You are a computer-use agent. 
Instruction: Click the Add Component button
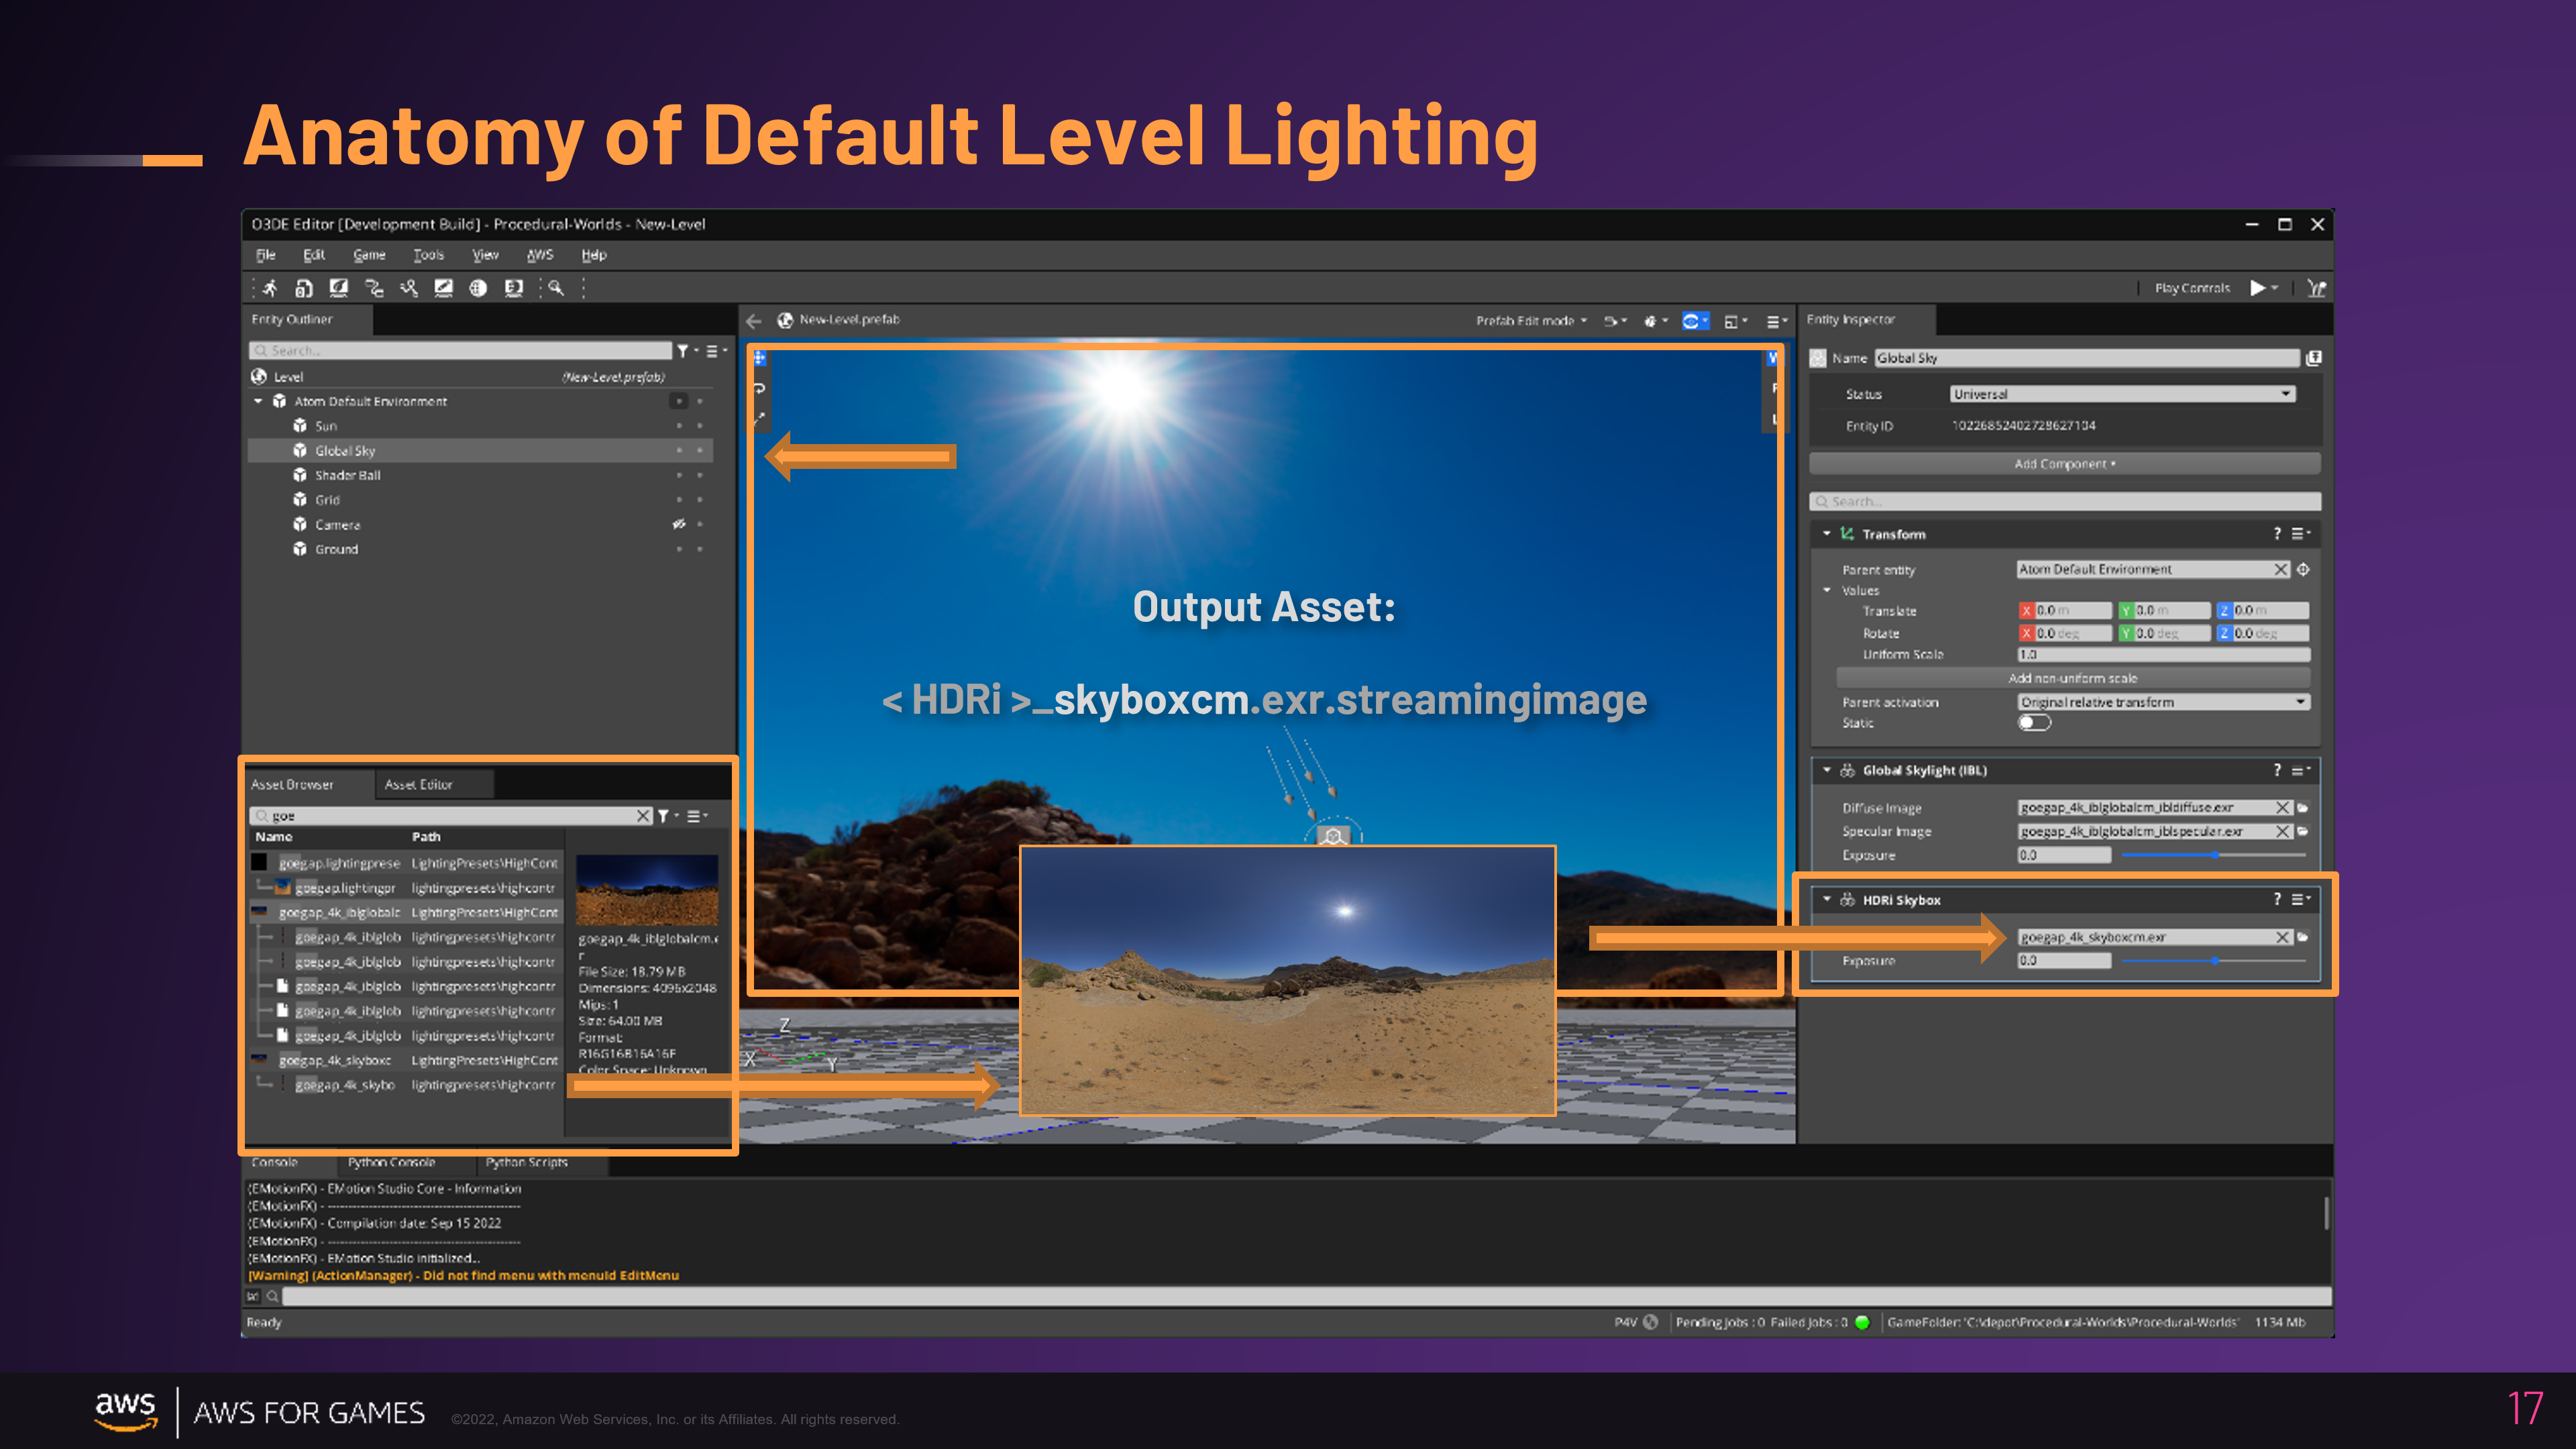pos(2064,464)
